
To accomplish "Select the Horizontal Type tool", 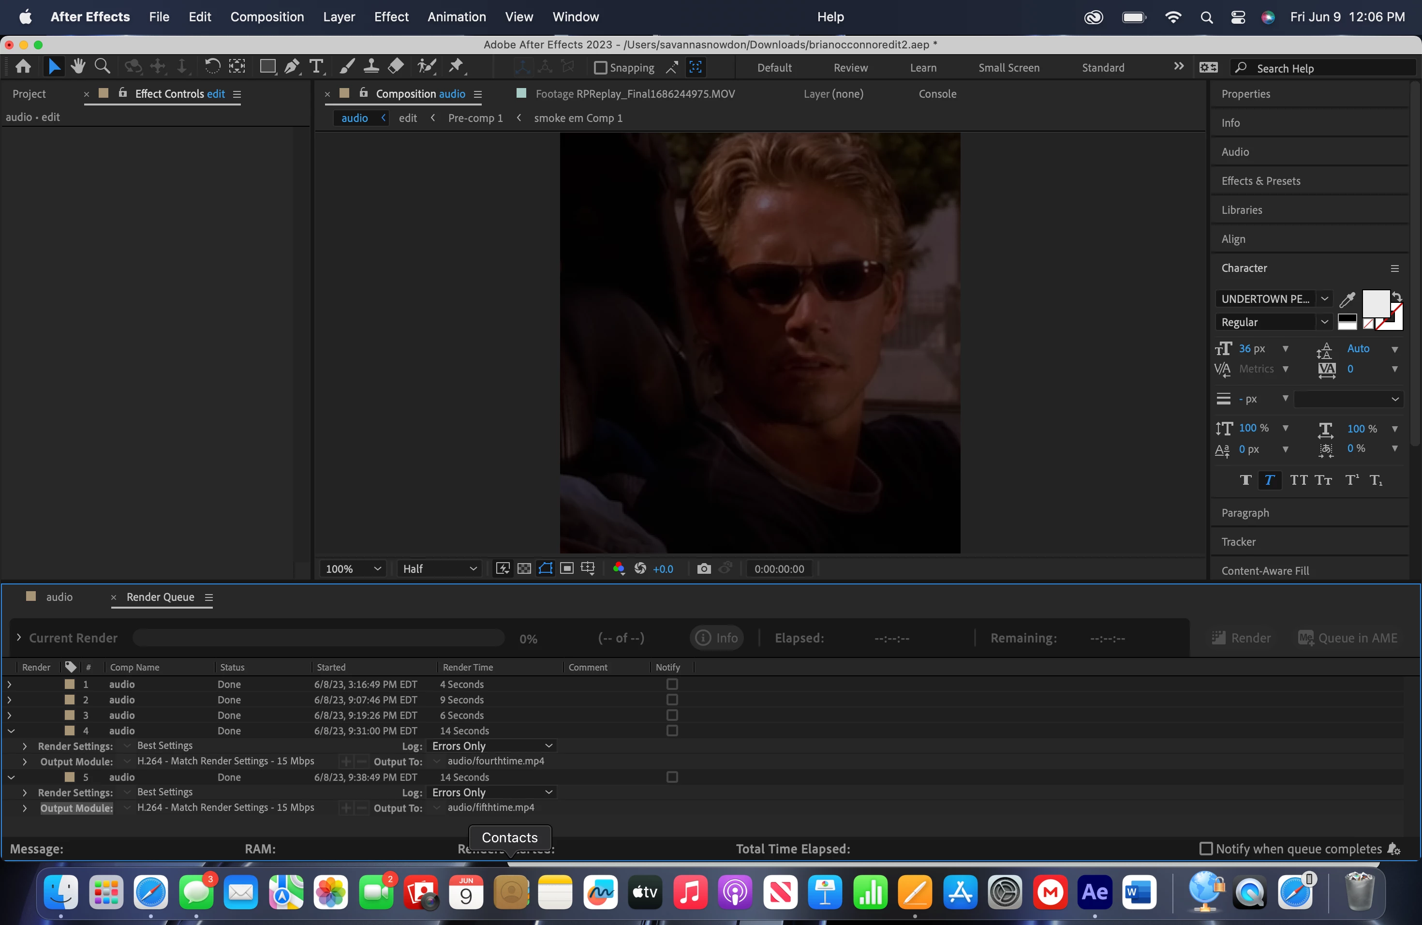I will point(316,66).
